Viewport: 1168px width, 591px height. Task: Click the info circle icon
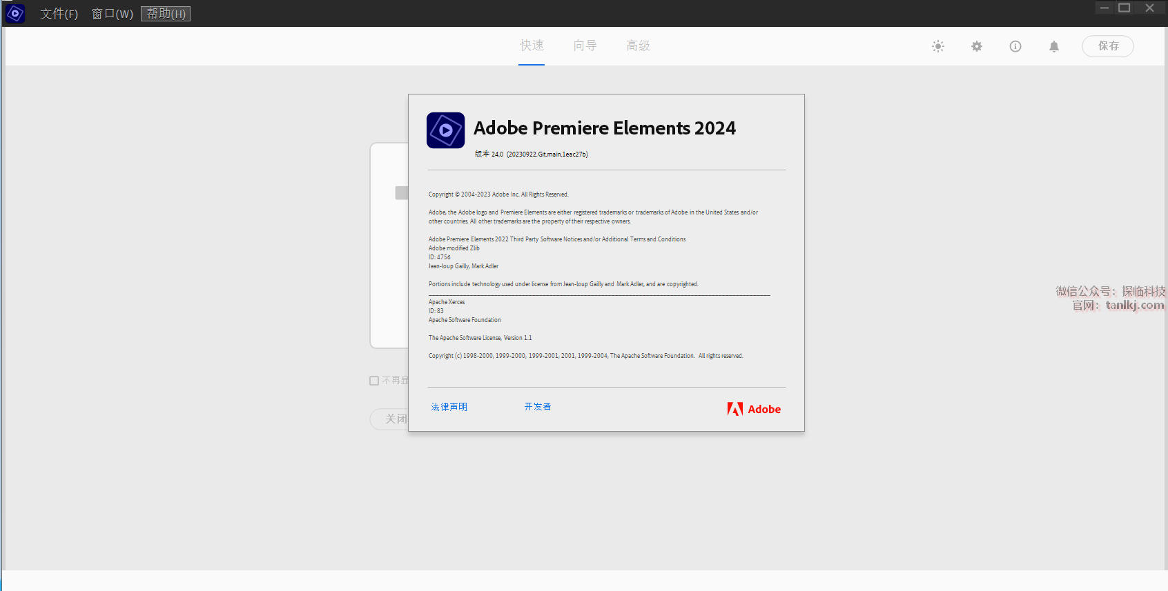tap(1015, 46)
